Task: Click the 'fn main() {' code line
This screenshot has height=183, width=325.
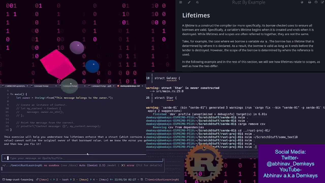Action: click(19, 94)
